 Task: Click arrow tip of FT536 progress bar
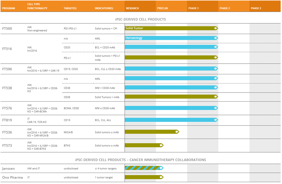(x=177, y=132)
